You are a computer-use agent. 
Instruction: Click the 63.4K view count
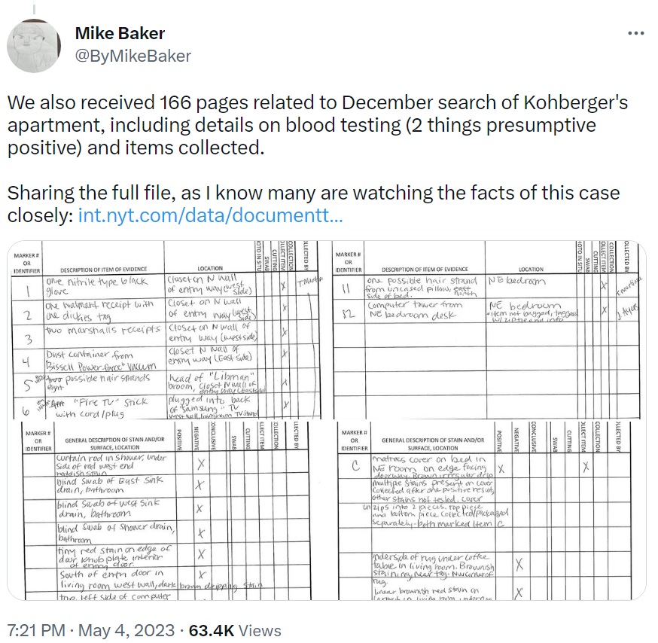212,630
